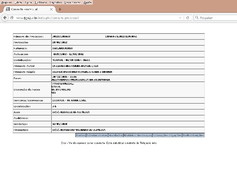Open the Exibir menu

tap(29, 2)
